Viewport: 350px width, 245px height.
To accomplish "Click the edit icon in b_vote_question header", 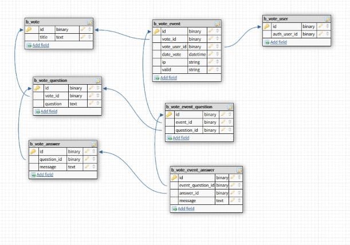I will point(97,81).
